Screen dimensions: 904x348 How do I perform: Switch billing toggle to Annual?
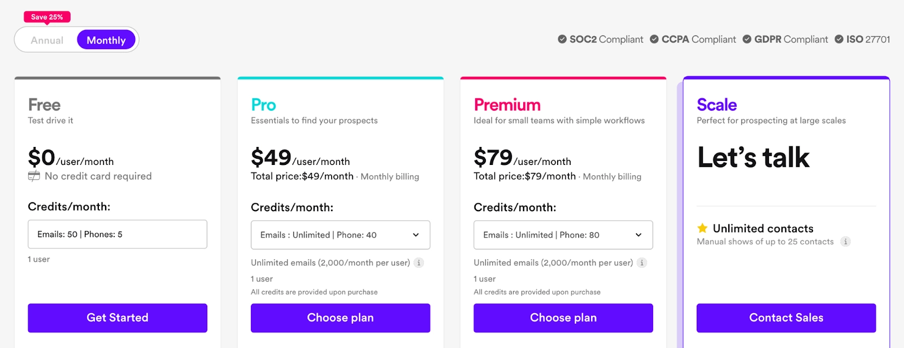coord(47,40)
